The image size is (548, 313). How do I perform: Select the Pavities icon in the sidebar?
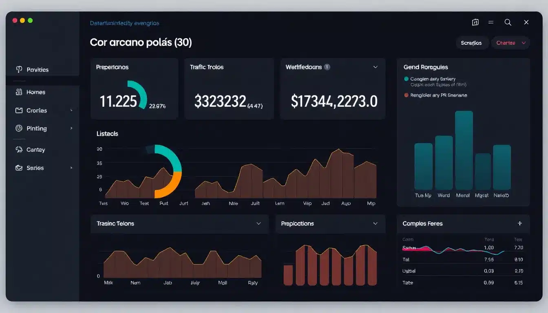tap(19, 69)
